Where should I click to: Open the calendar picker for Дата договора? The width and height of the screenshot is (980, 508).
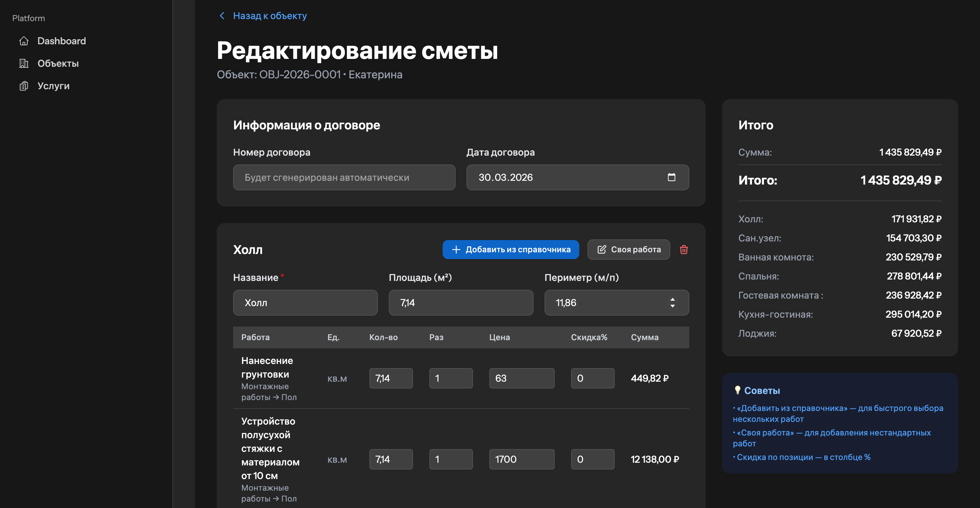point(672,177)
